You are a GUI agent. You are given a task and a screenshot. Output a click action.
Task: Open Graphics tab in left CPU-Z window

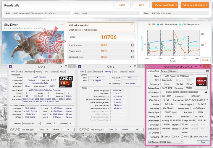[x=54, y=71]
